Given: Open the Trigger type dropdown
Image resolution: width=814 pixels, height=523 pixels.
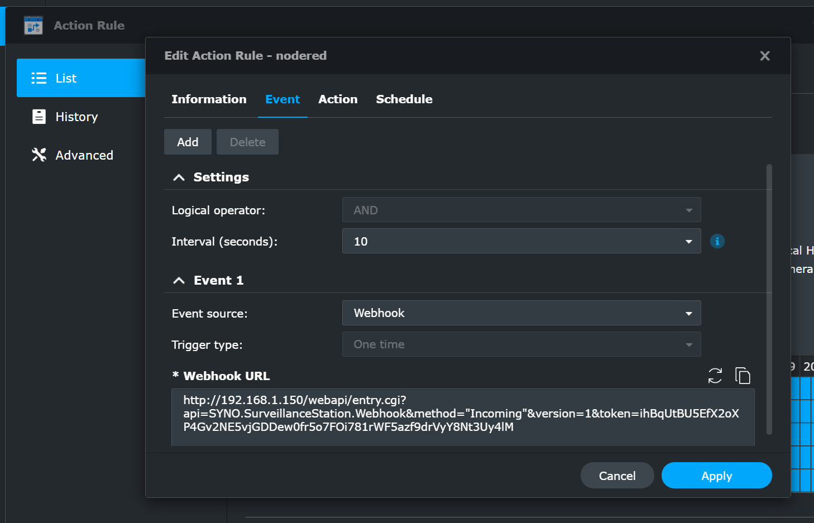Looking at the screenshot, I should point(521,344).
